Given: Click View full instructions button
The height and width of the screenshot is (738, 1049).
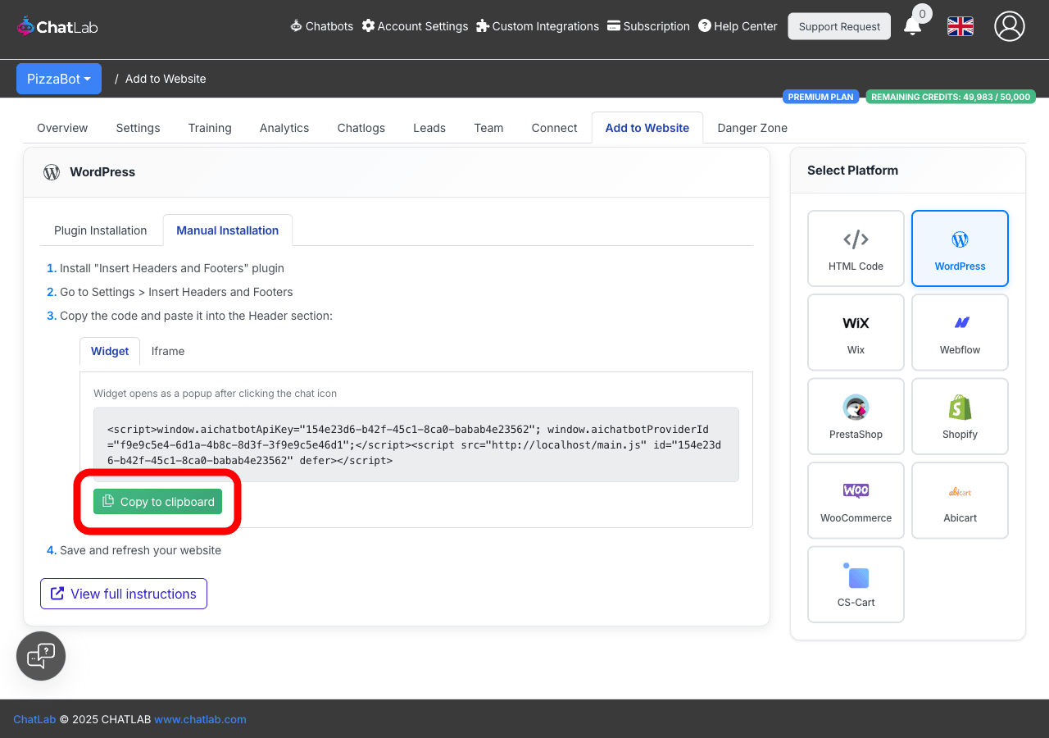Looking at the screenshot, I should 124,594.
